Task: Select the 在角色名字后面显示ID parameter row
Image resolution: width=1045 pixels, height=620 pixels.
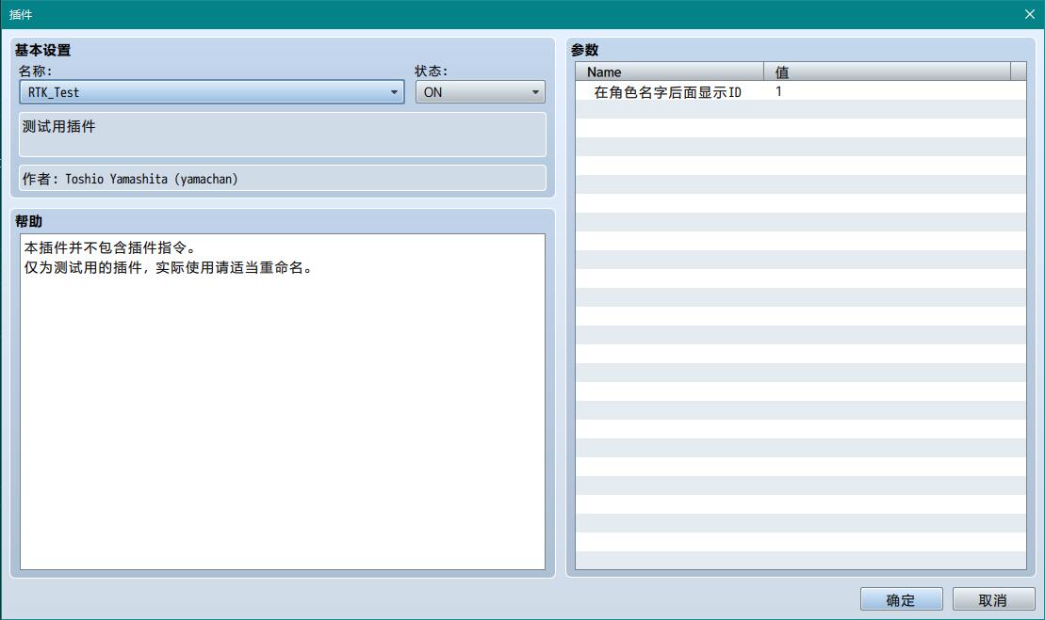Action: pos(667,92)
